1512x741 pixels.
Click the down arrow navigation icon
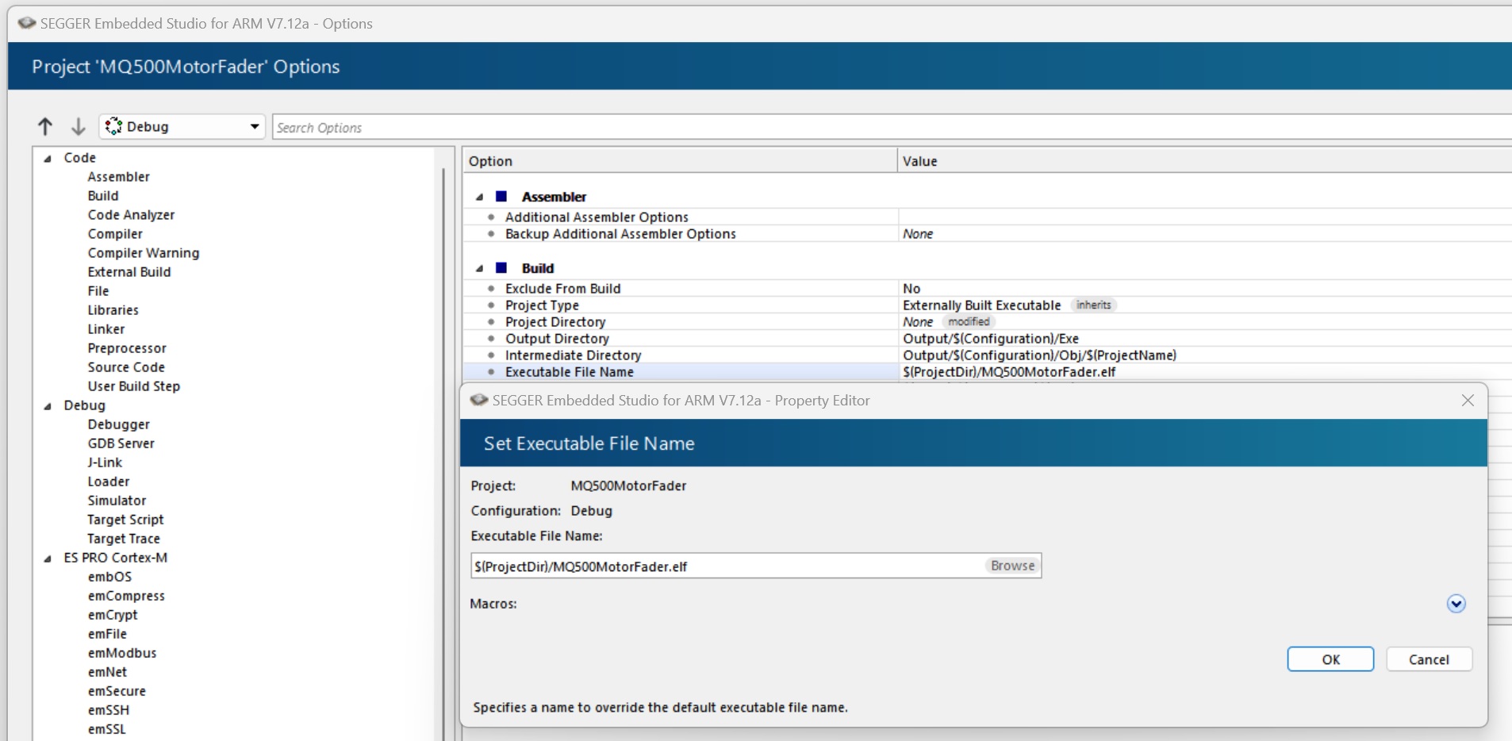[x=78, y=126]
